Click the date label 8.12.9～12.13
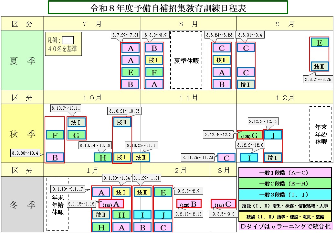Image resolution: width=336 pixels, height=233 pixels. click(263, 121)
